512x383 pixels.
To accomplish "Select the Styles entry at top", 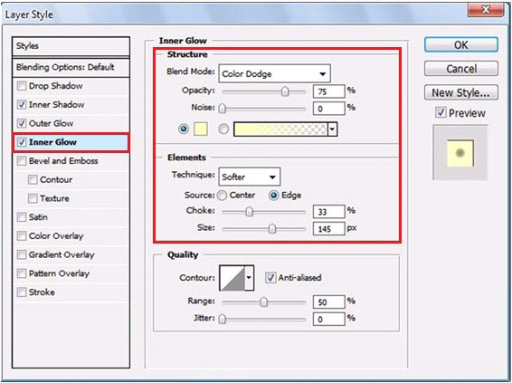I will 71,46.
